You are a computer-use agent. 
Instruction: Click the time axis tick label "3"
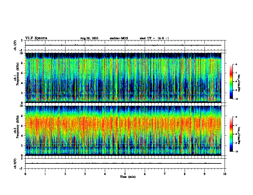click(85, 174)
